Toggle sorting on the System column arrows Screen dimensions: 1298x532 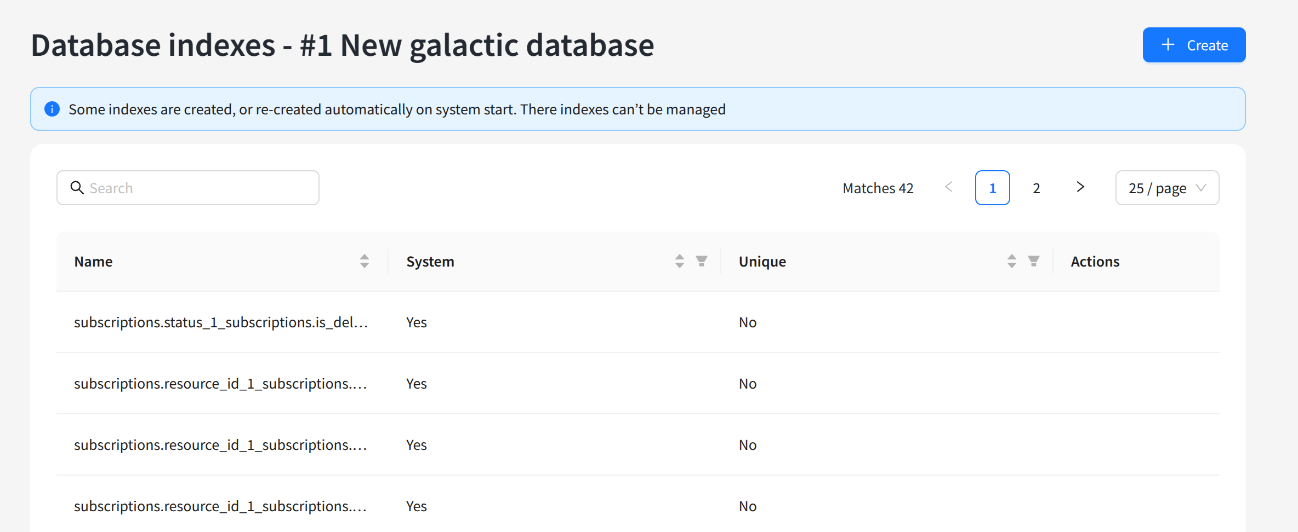tap(680, 261)
